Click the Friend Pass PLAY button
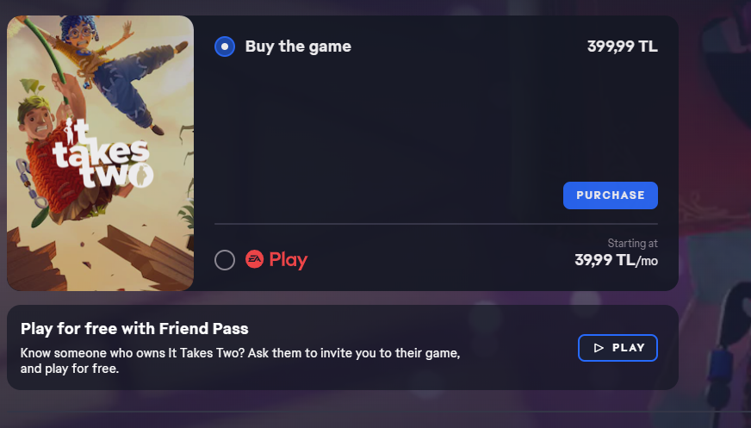This screenshot has width=751, height=428. point(618,348)
